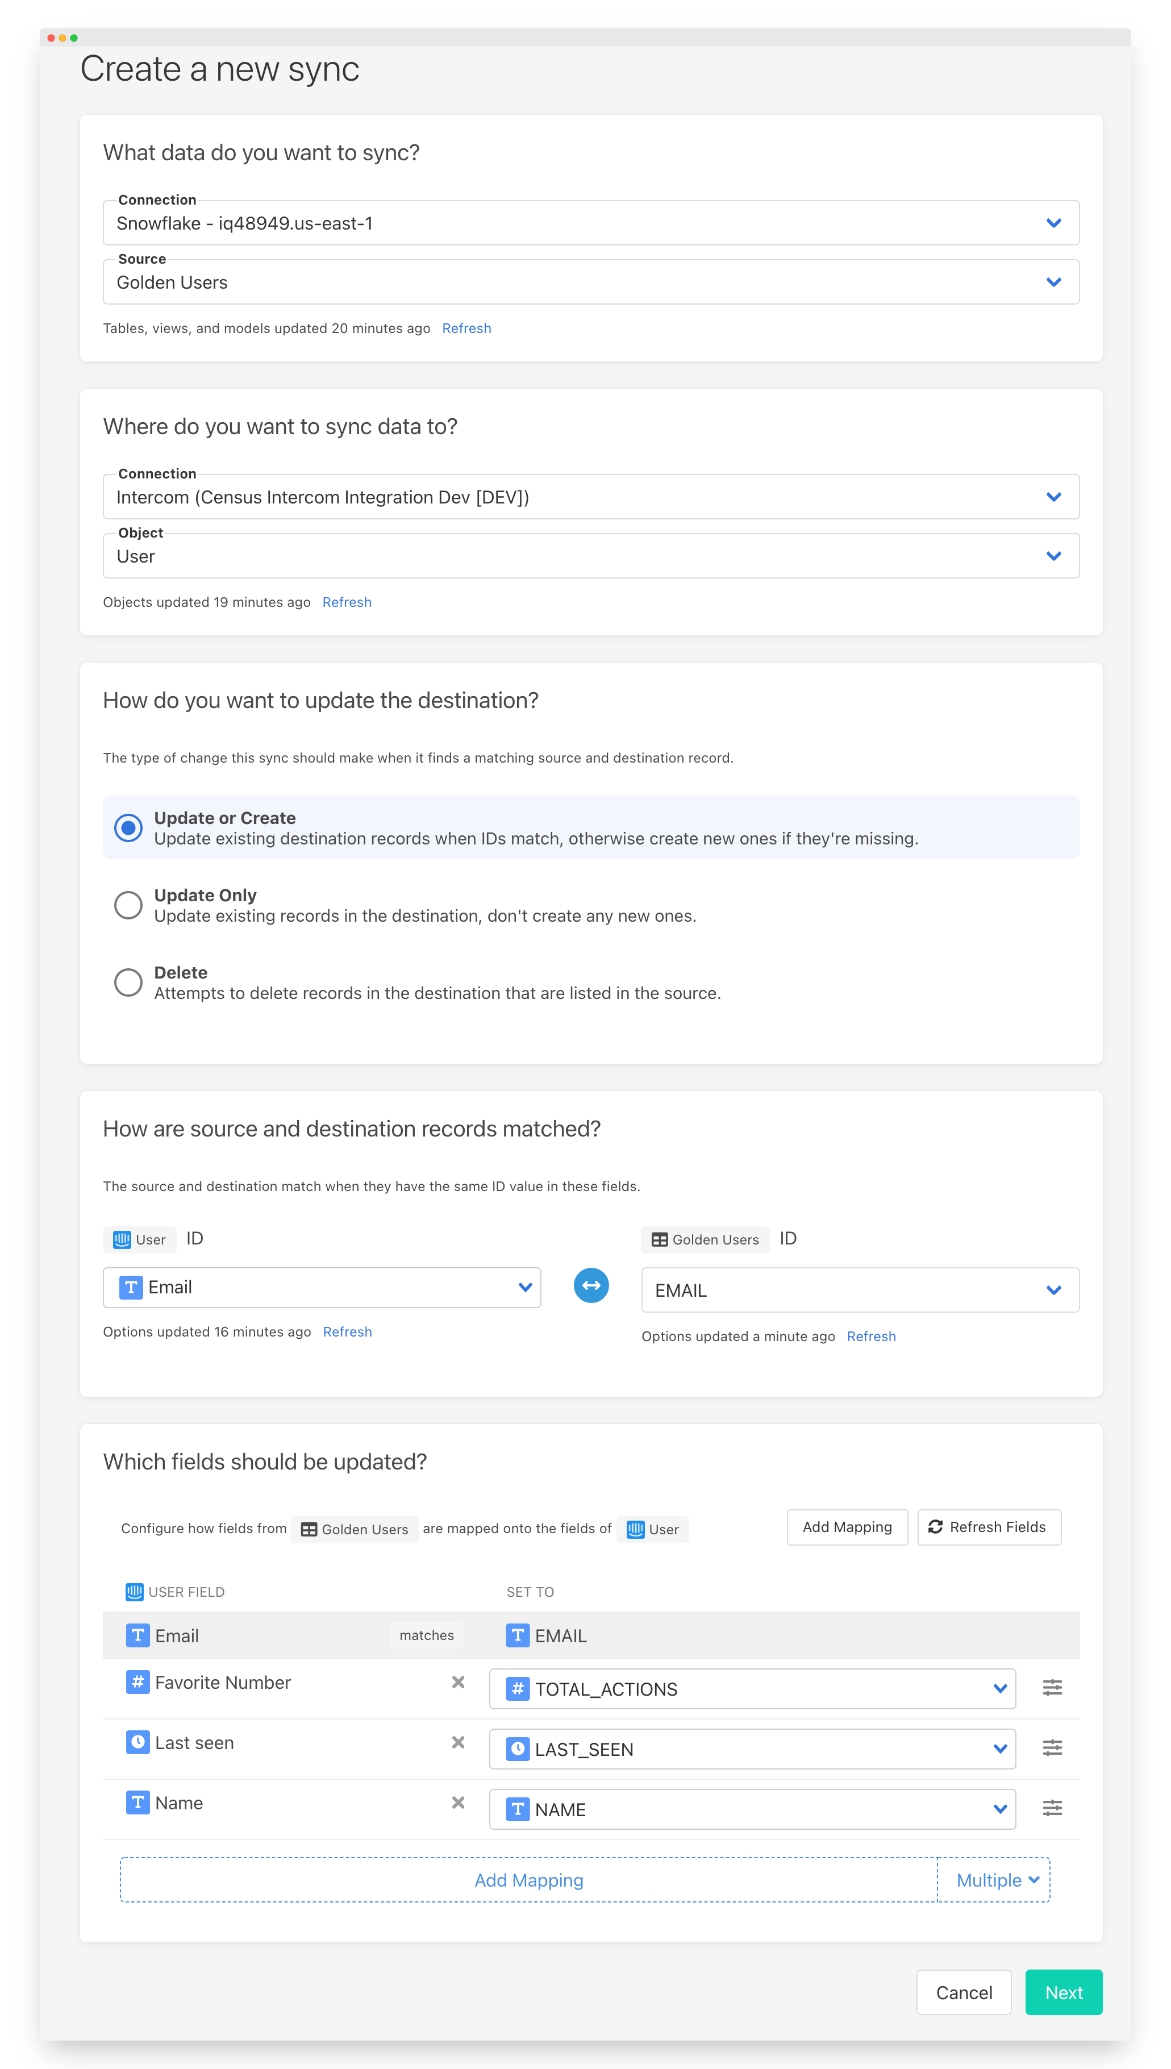The width and height of the screenshot is (1171, 2069).
Task: Click Refresh link next to tables updated
Action: pos(466,328)
